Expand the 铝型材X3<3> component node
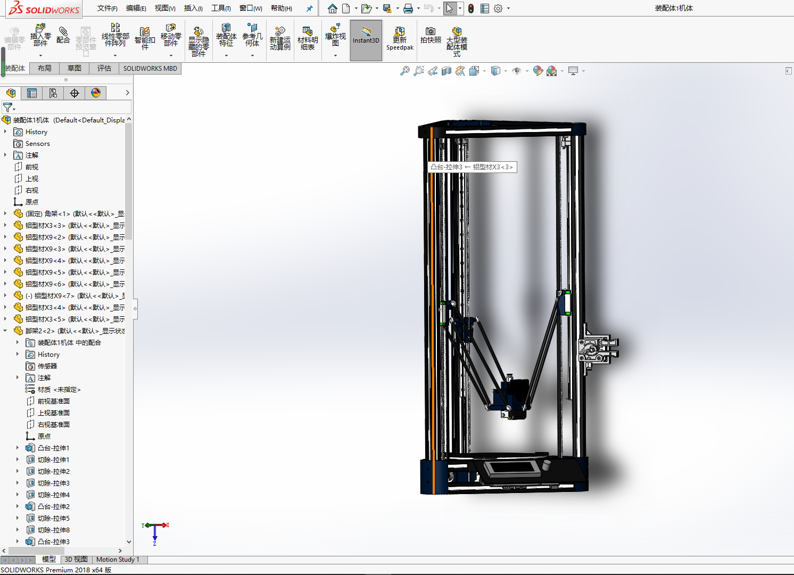Viewport: 794px width, 575px height. click(x=6, y=225)
